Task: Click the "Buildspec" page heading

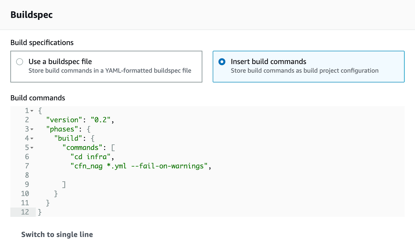Action: point(31,15)
